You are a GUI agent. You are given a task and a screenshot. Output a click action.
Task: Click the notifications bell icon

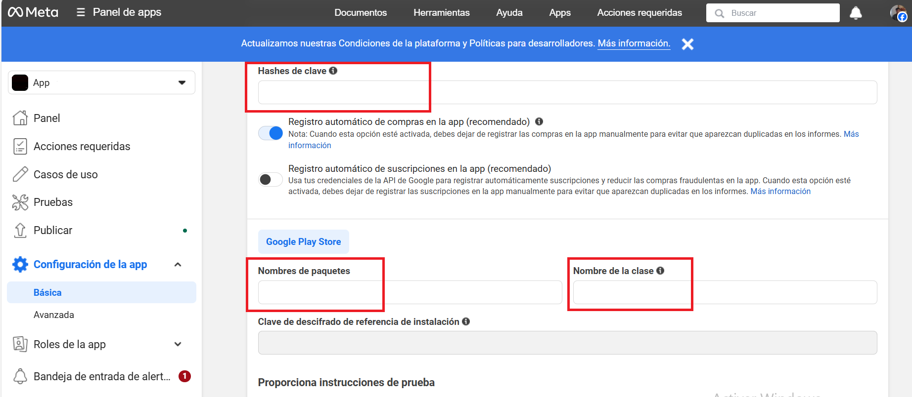click(x=856, y=13)
